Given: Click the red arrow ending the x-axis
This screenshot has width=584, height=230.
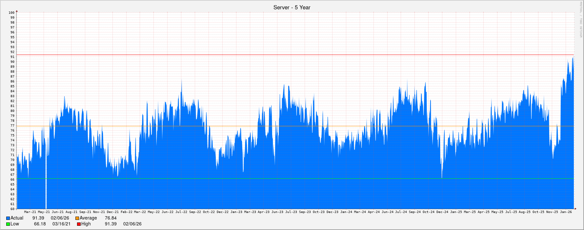Looking at the screenshot, I should coord(575,209).
